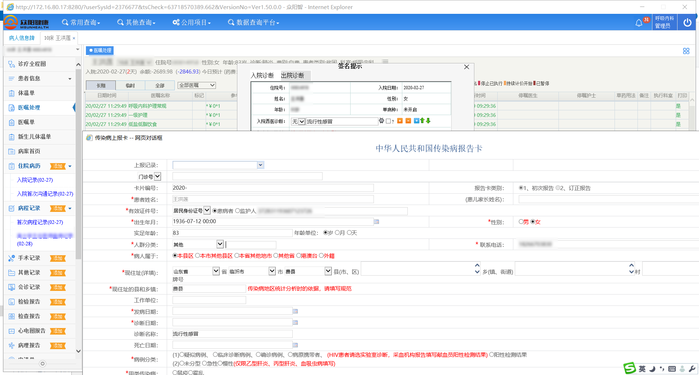Click the blue plus diagnosis icon
This screenshot has height=375, width=699.
(x=416, y=121)
